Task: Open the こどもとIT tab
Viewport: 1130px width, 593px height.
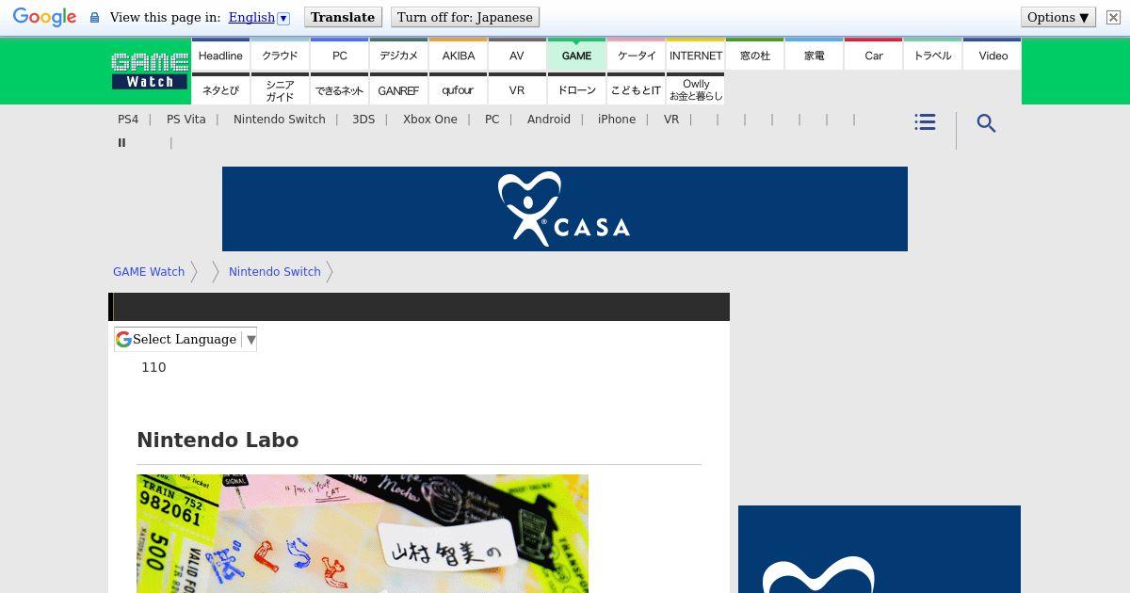Action: point(636,90)
